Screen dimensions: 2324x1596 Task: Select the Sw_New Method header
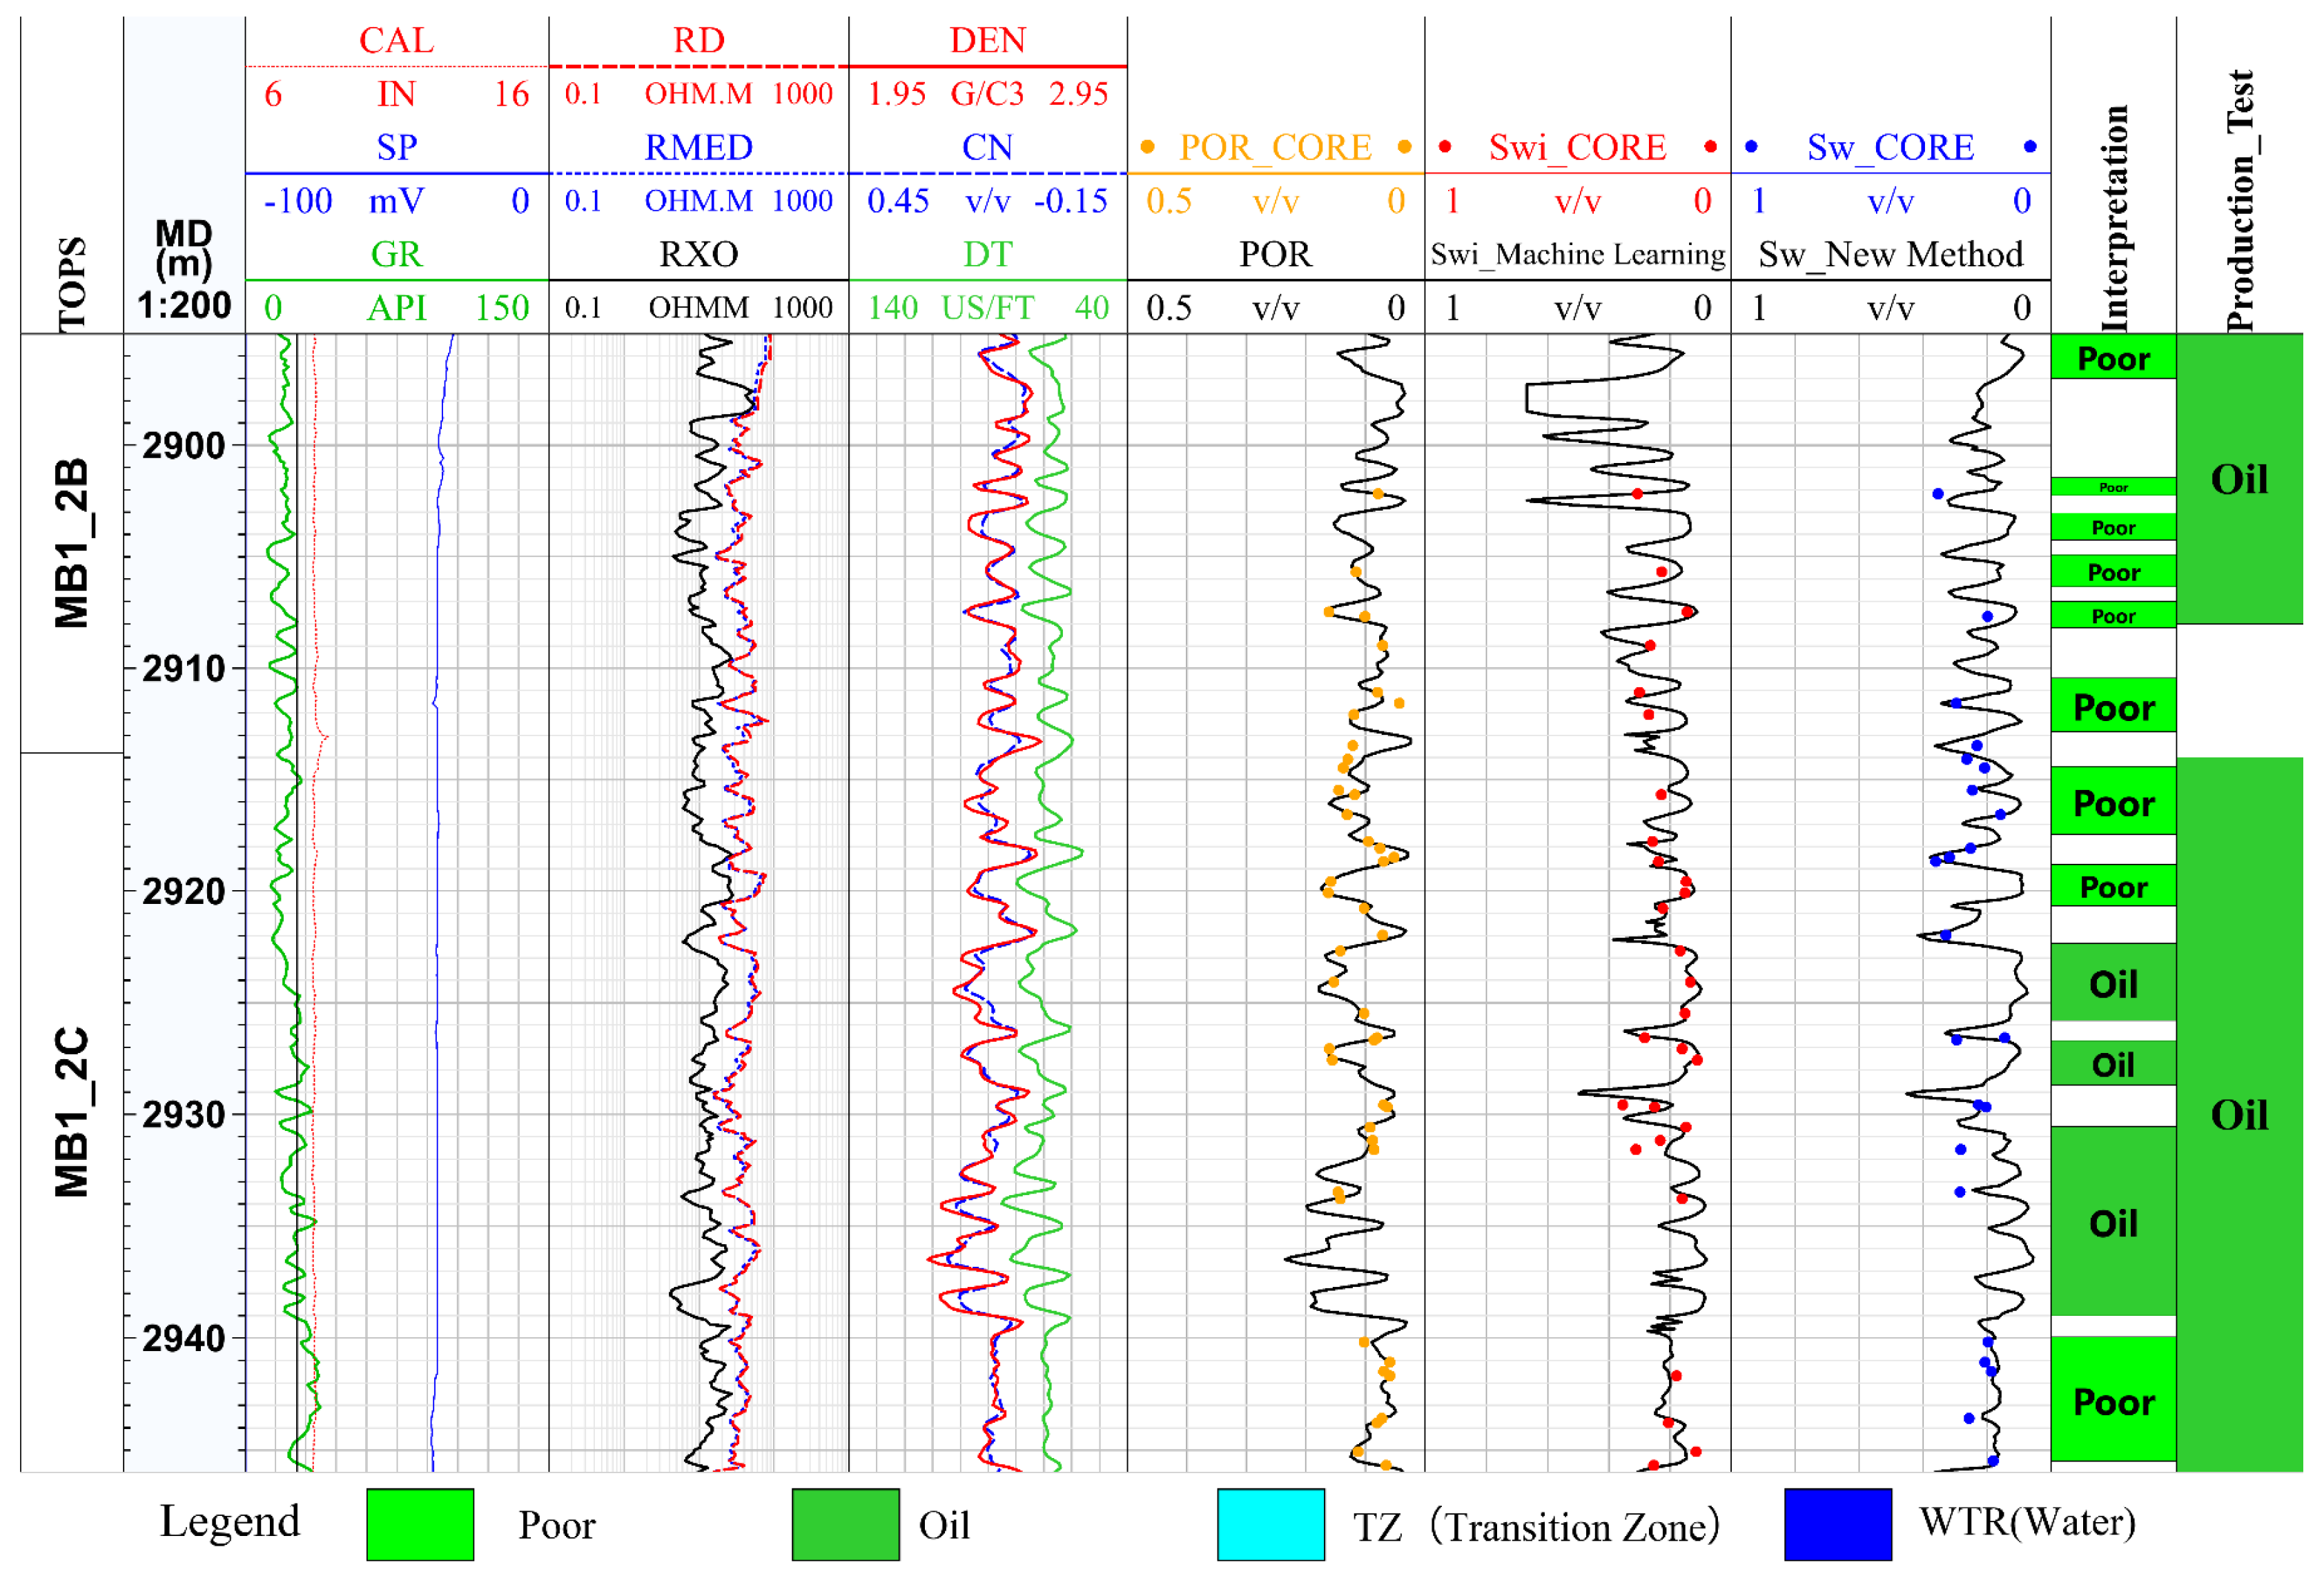click(1890, 254)
